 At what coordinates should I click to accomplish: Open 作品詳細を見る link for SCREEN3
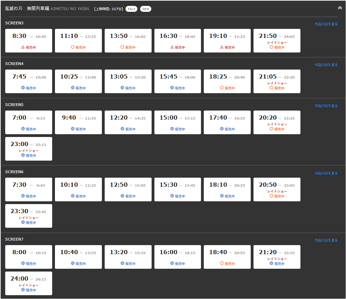click(326, 24)
